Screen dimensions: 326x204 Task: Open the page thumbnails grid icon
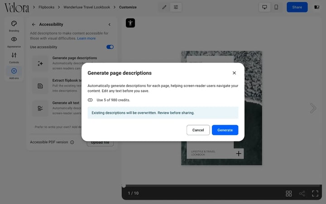288,194
